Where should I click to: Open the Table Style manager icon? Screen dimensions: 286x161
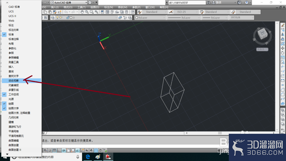[x=202, y=12]
